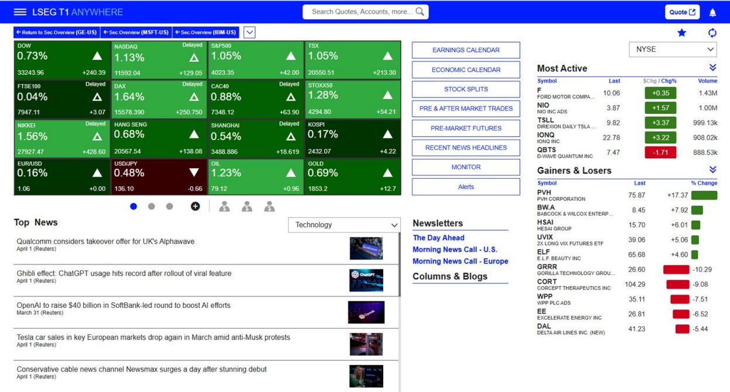Click the Earnings Calendar button
The height and width of the screenshot is (392, 730).
pyautogui.click(x=466, y=50)
